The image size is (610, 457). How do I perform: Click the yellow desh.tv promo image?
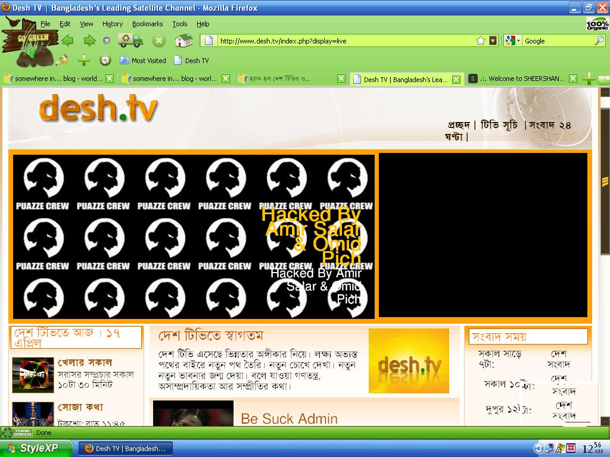(x=409, y=361)
